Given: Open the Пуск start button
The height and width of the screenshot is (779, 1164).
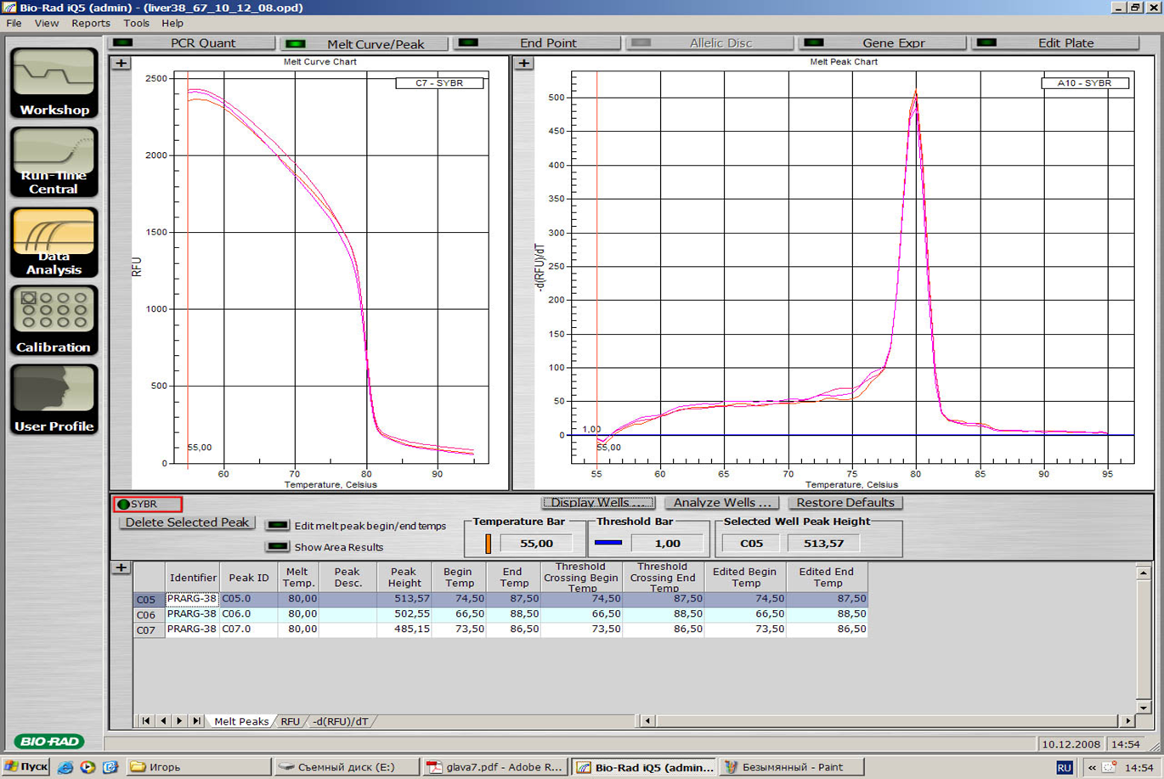Looking at the screenshot, I should (25, 767).
